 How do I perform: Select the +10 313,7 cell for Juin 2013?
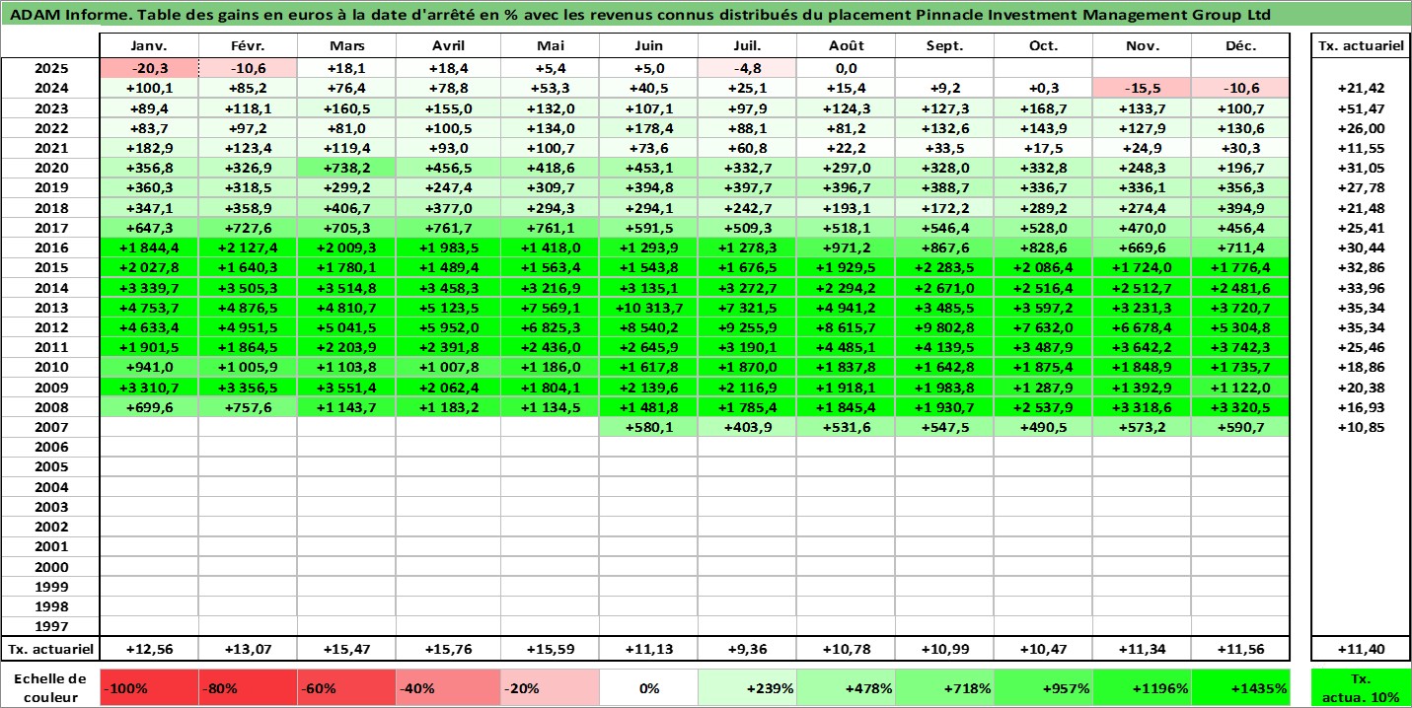pos(648,307)
